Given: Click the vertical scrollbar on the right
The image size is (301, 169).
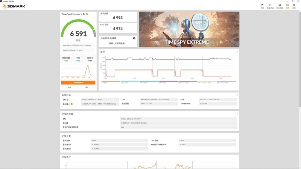Looking at the screenshot, I should coord(300,59).
